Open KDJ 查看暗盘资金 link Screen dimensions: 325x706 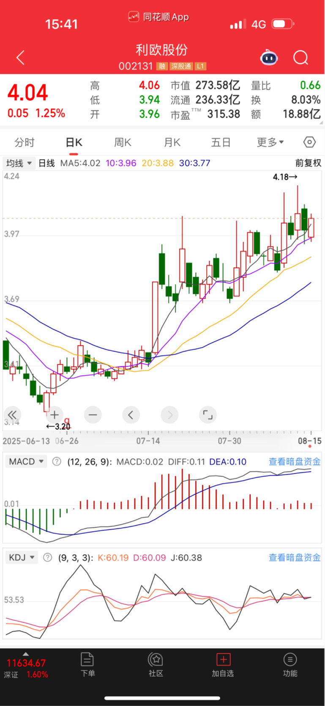(x=295, y=558)
